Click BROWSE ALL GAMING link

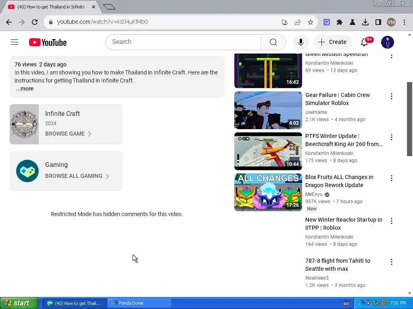click(x=77, y=176)
